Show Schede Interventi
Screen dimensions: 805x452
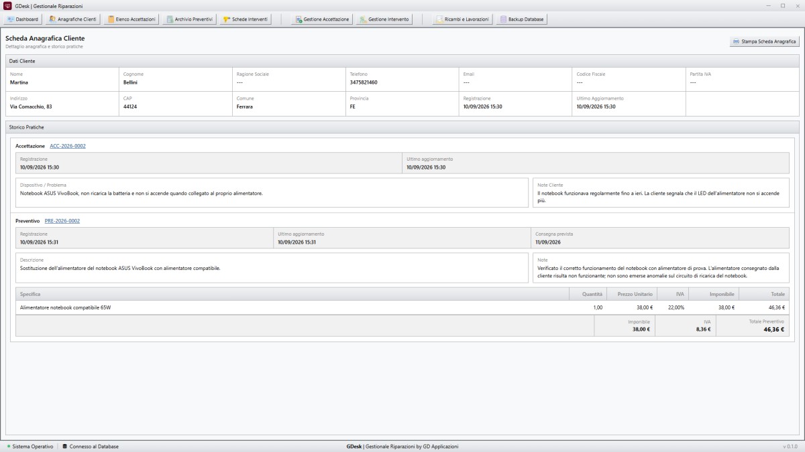coord(245,19)
